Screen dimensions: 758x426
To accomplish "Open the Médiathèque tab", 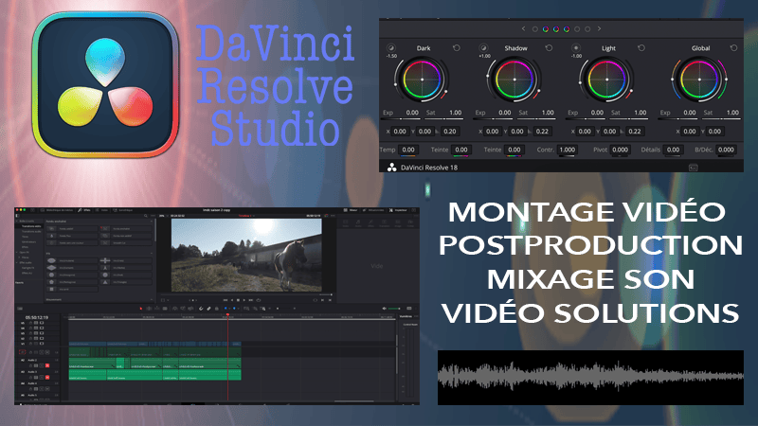I will click(x=57, y=210).
